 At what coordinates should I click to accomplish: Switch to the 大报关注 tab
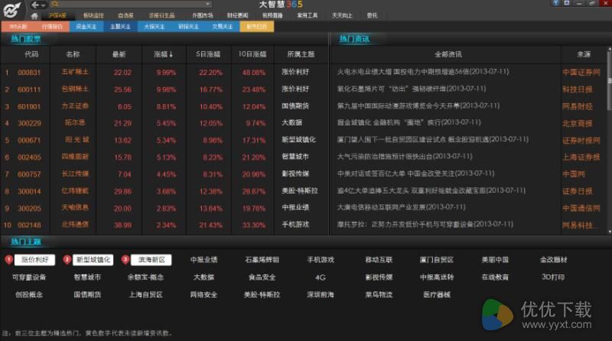tap(155, 27)
